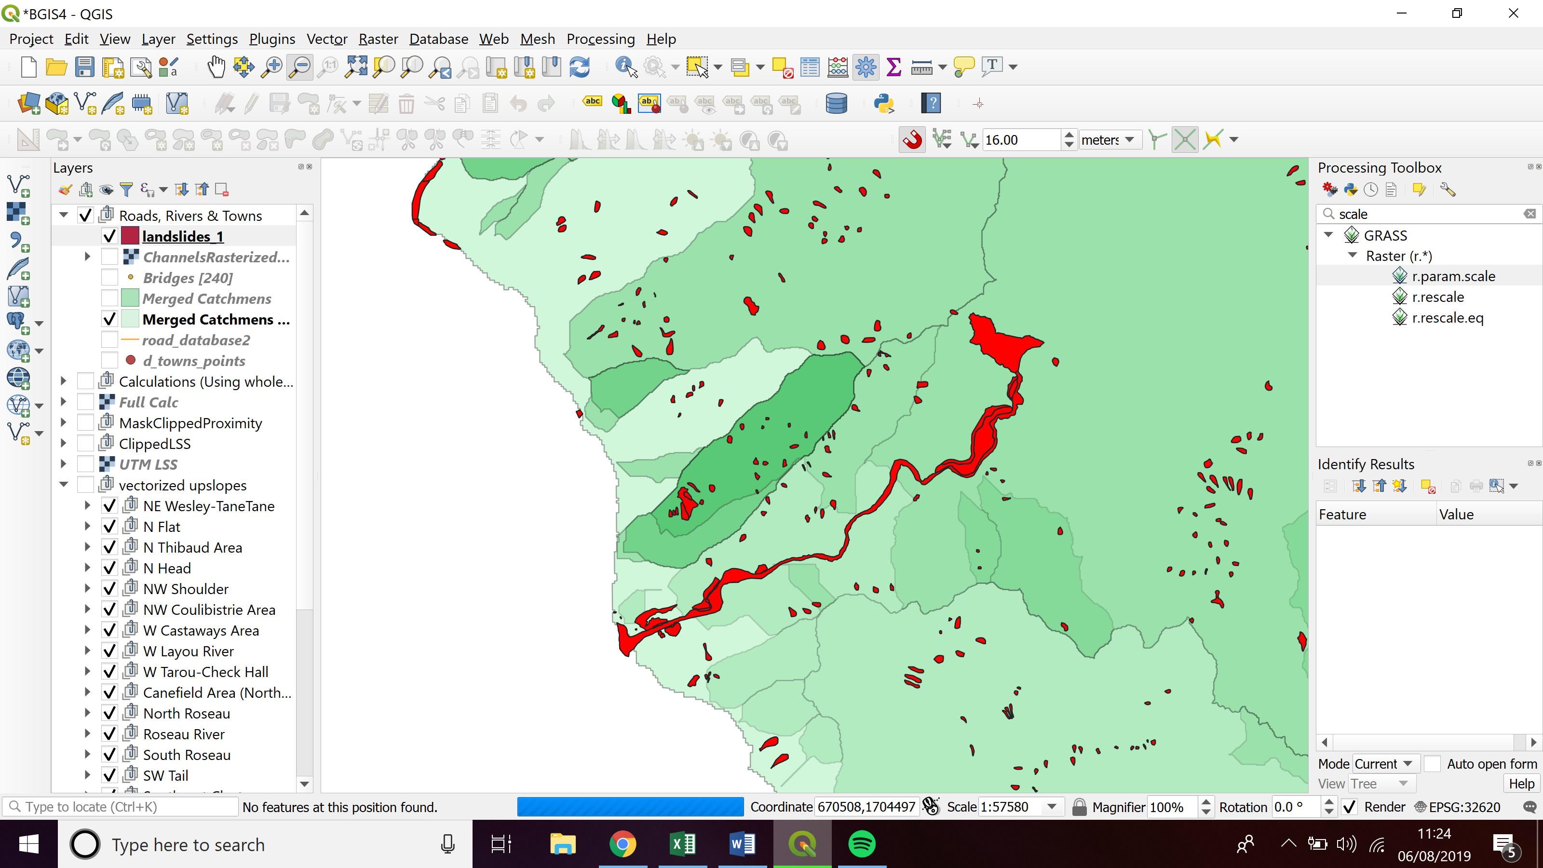Viewport: 1543px width, 868px height.
Task: Collapse the Raster (r.*) toolbox group
Action: pos(1353,255)
